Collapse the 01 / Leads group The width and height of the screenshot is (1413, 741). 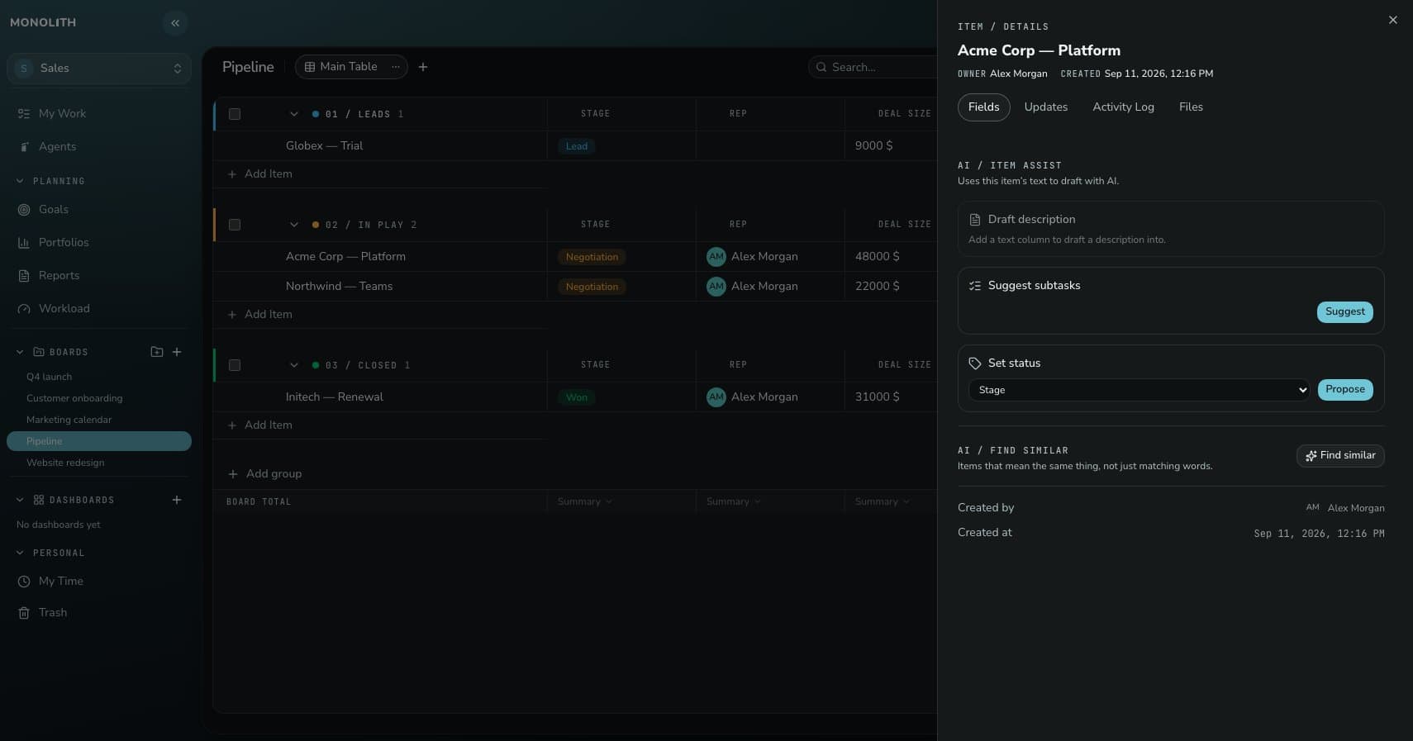[294, 114]
